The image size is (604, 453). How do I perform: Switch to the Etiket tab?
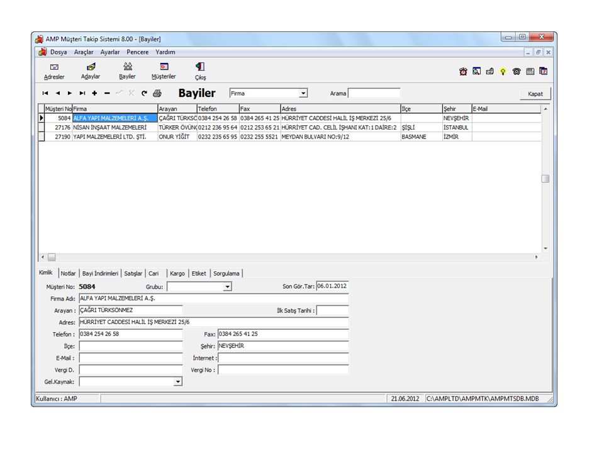[199, 274]
